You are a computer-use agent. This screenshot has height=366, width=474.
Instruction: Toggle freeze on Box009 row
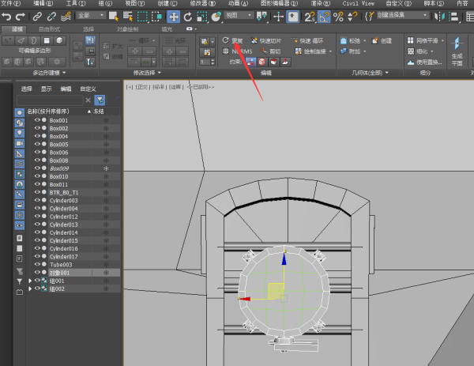point(106,168)
